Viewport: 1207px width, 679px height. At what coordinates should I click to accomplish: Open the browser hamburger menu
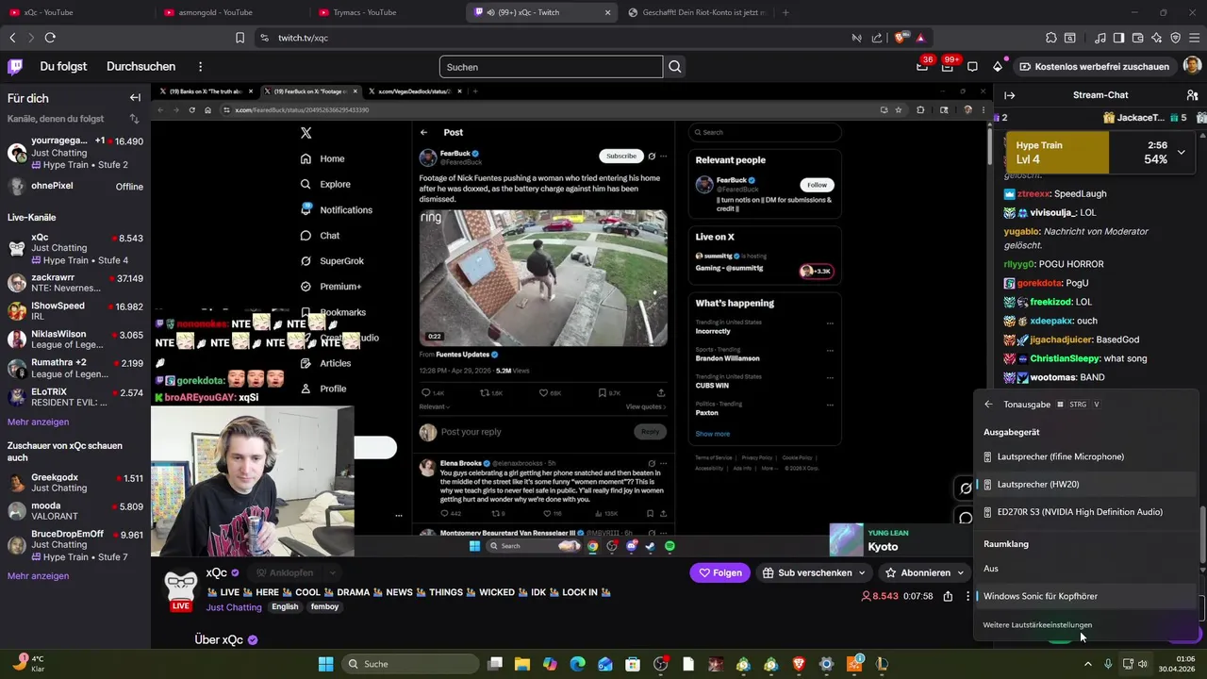(1194, 38)
